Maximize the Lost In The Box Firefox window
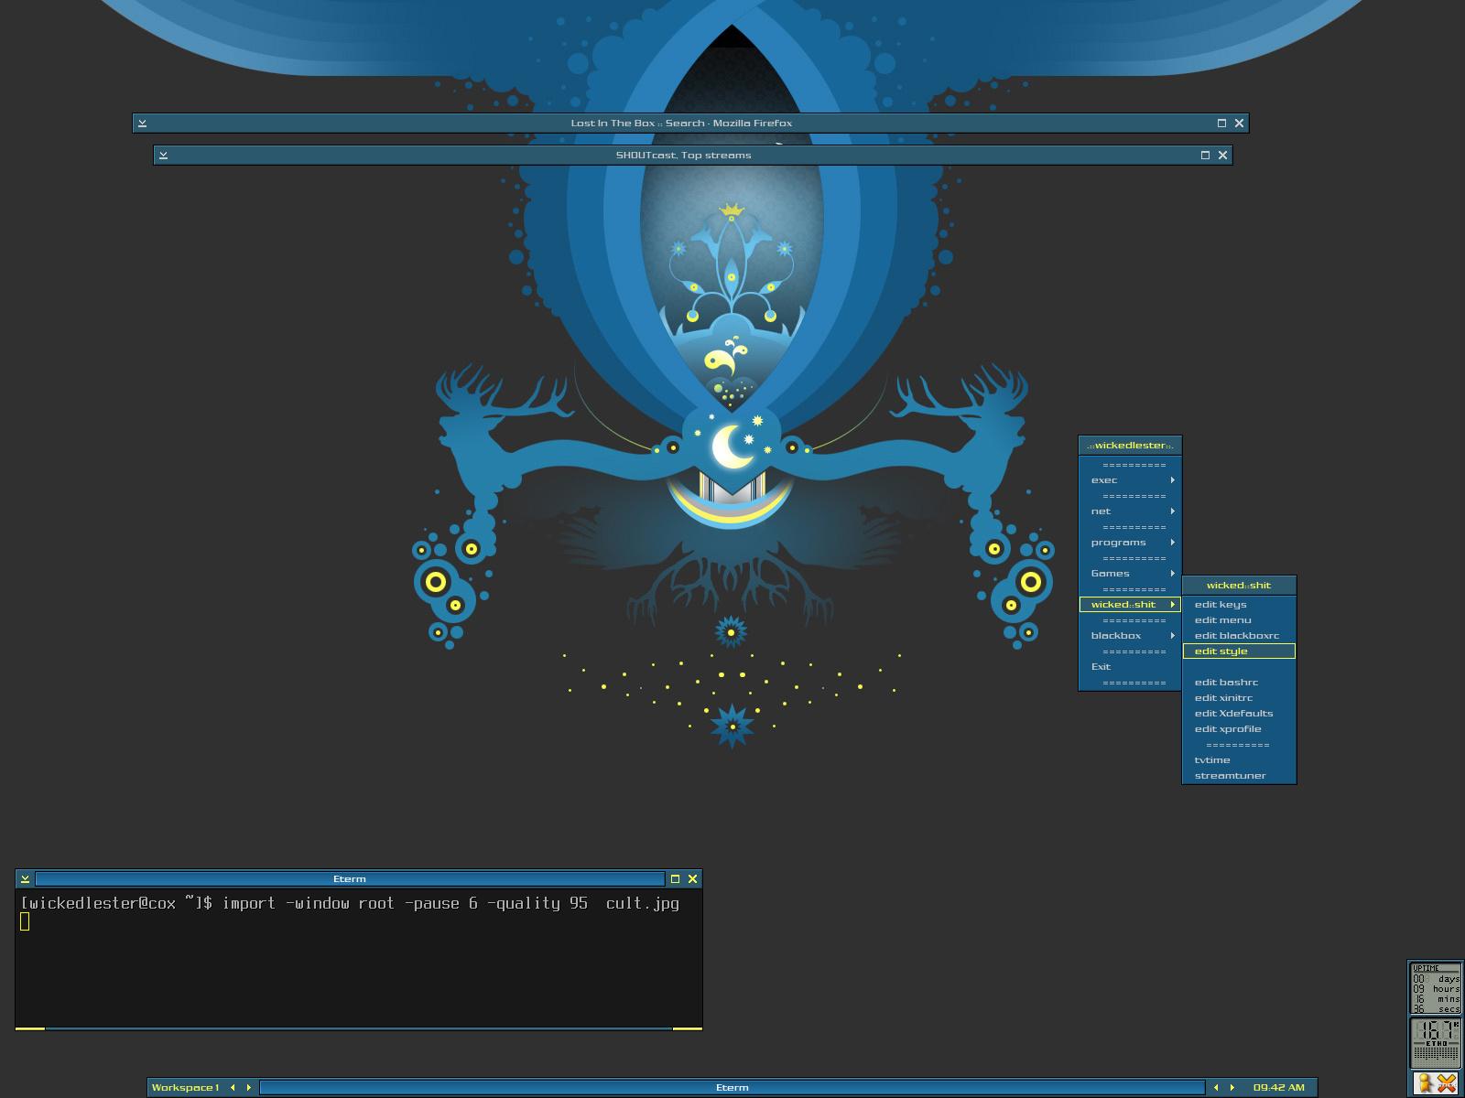Viewport: 1465px width, 1098px height. coord(1221,124)
